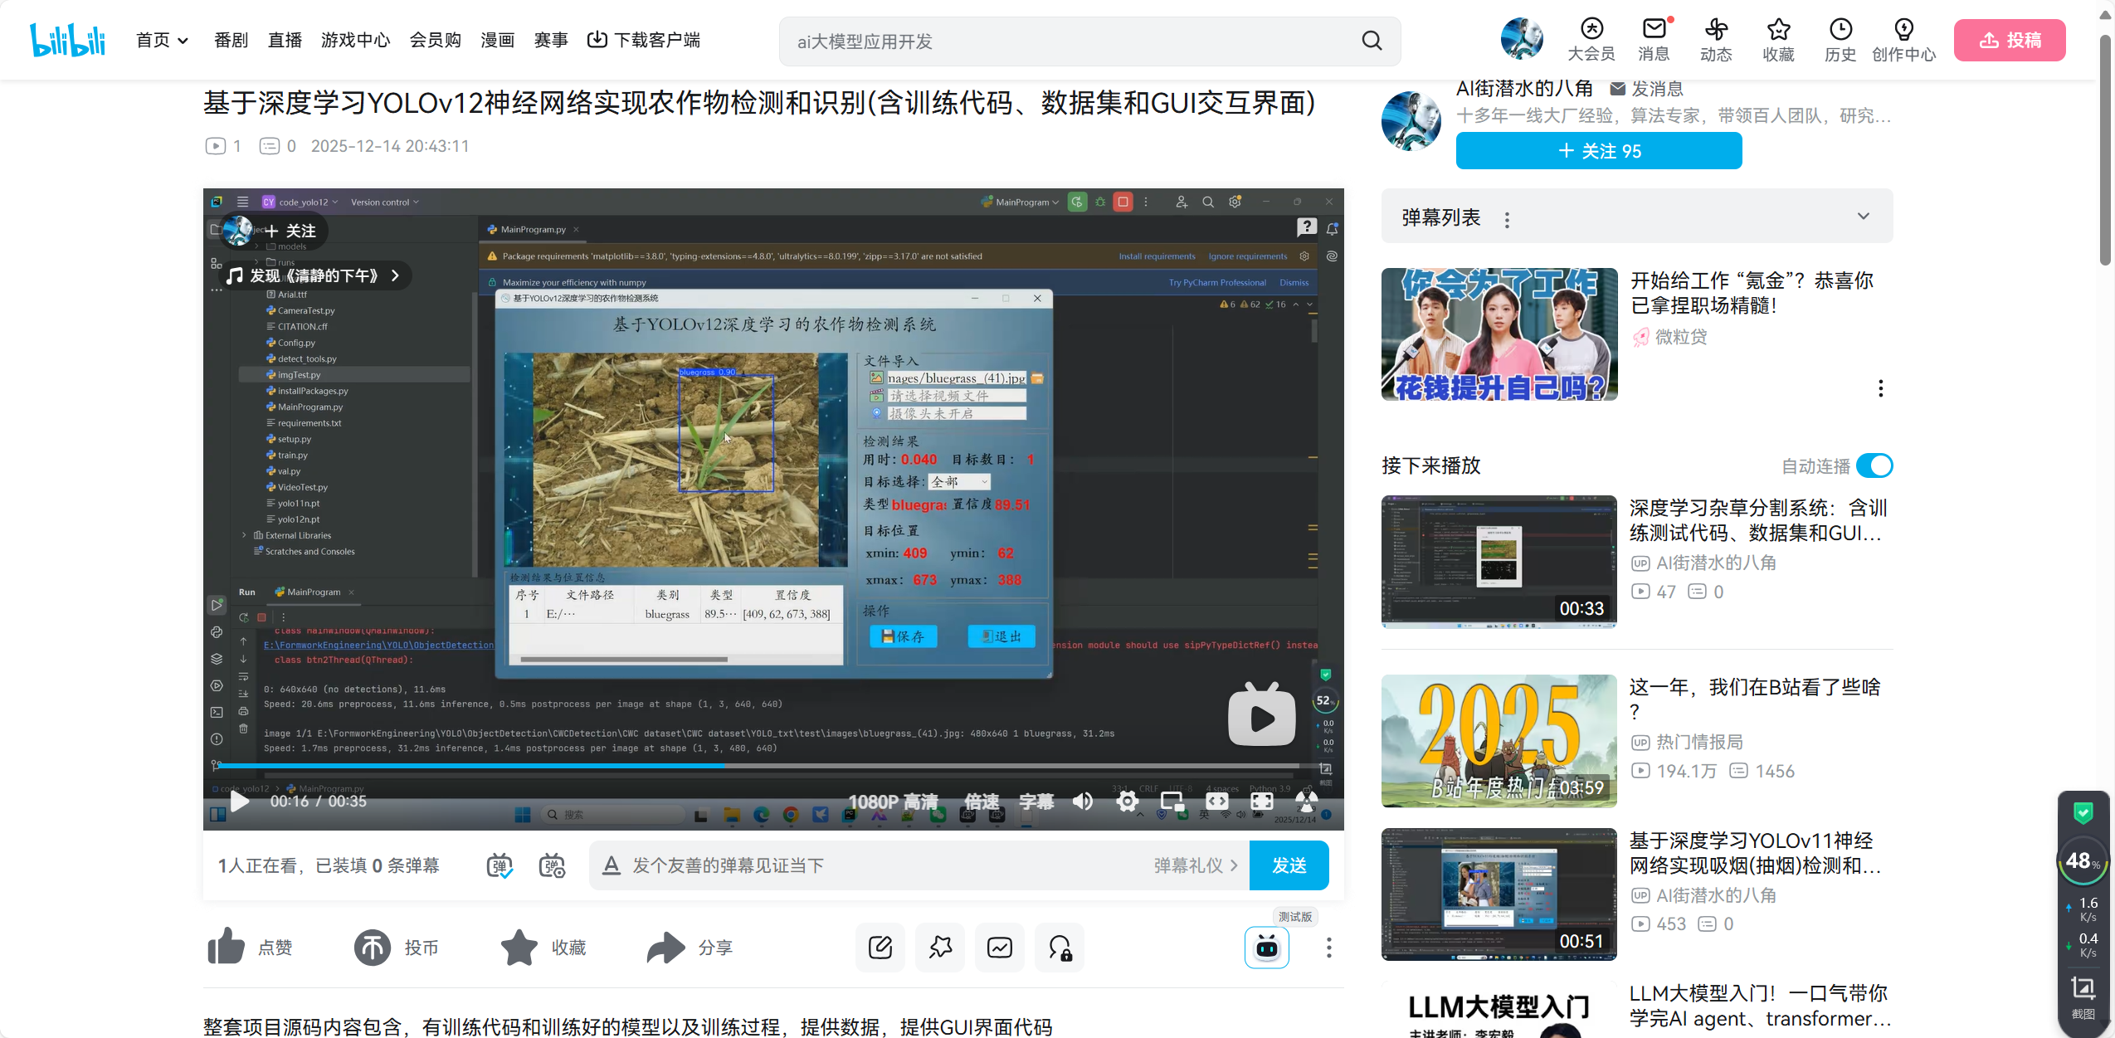Toggle the danmaku display switch icon
Viewport: 2115px width, 1038px height.
[500, 865]
